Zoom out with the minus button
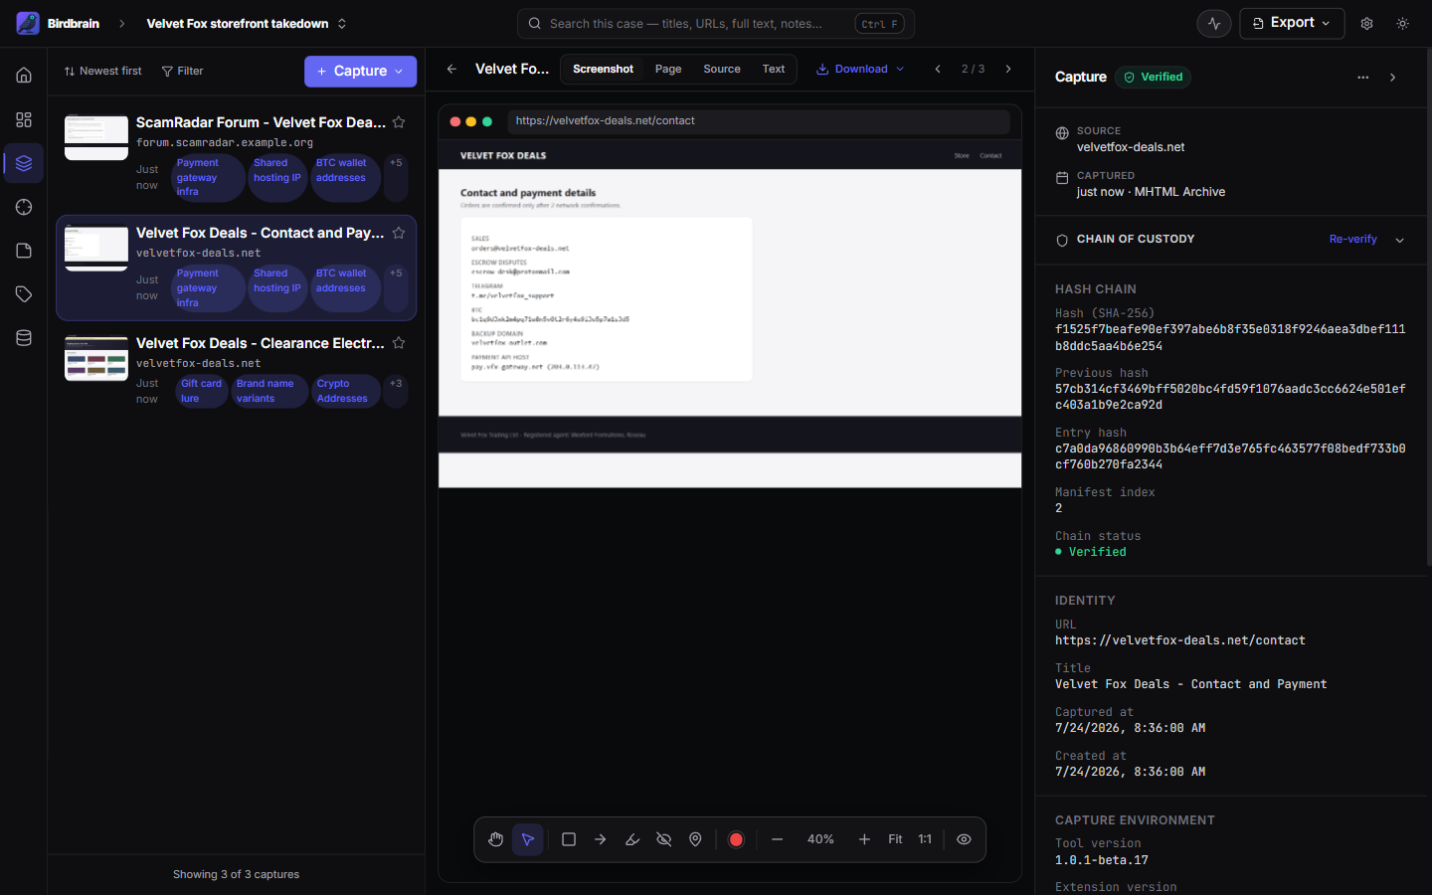The width and height of the screenshot is (1432, 895). pyautogui.click(x=778, y=839)
